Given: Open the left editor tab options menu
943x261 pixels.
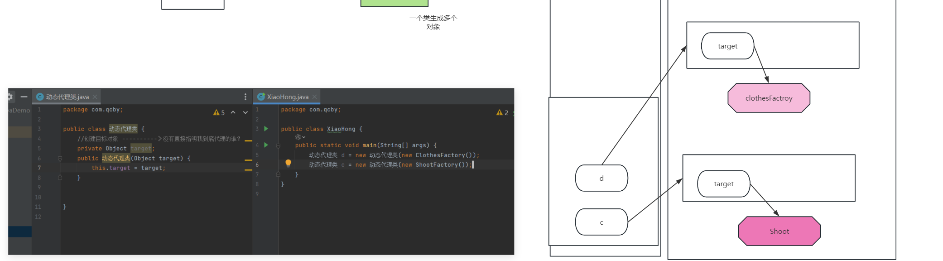Looking at the screenshot, I should pyautogui.click(x=245, y=97).
